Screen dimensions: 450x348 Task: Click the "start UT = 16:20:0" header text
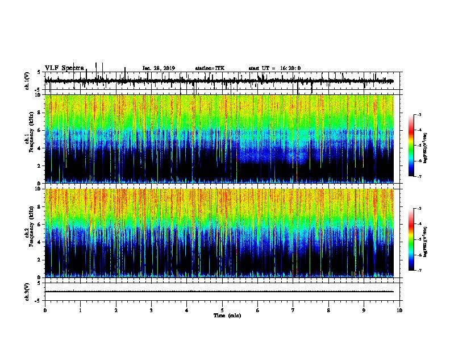(x=274, y=68)
